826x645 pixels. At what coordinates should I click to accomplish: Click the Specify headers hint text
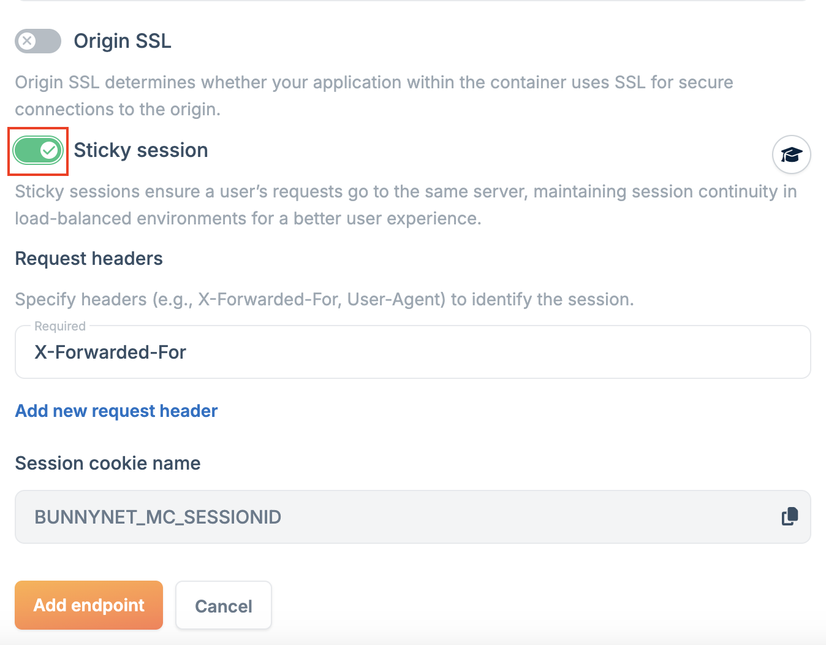(324, 299)
